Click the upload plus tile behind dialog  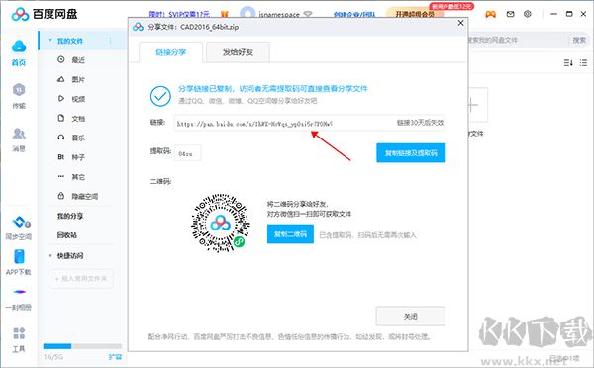478,105
